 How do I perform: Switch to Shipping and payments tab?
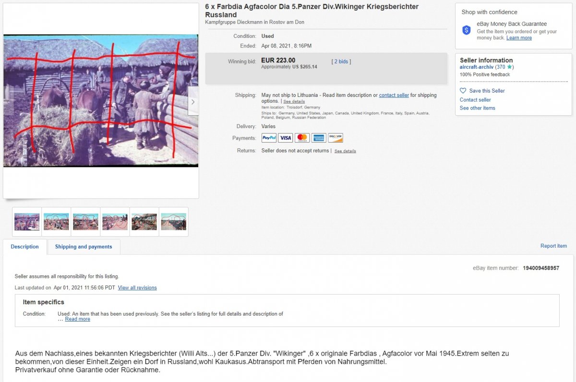(x=84, y=247)
